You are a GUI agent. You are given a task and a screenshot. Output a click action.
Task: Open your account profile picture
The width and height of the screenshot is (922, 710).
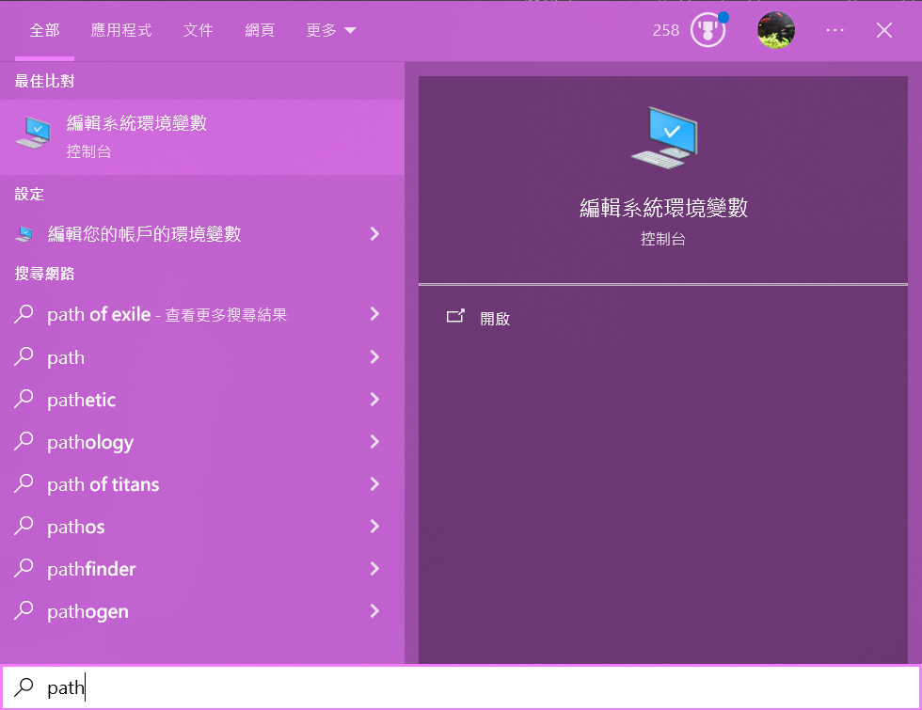pos(775,29)
